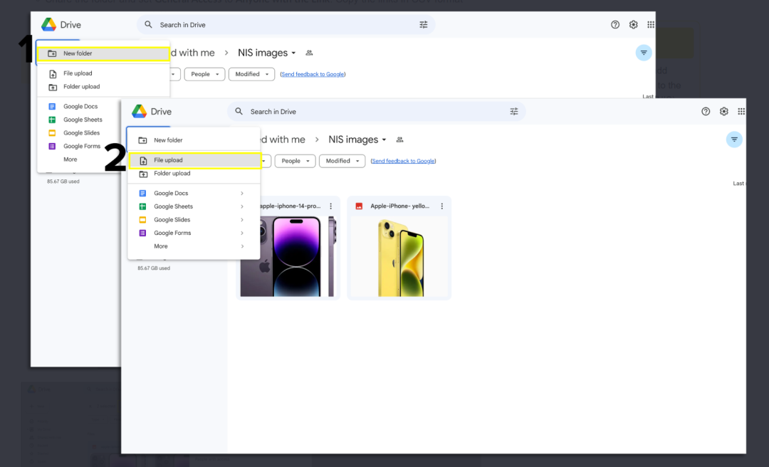The width and height of the screenshot is (769, 467).
Task: Click shared people icon beside NIS images, front window
Action: coord(399,140)
